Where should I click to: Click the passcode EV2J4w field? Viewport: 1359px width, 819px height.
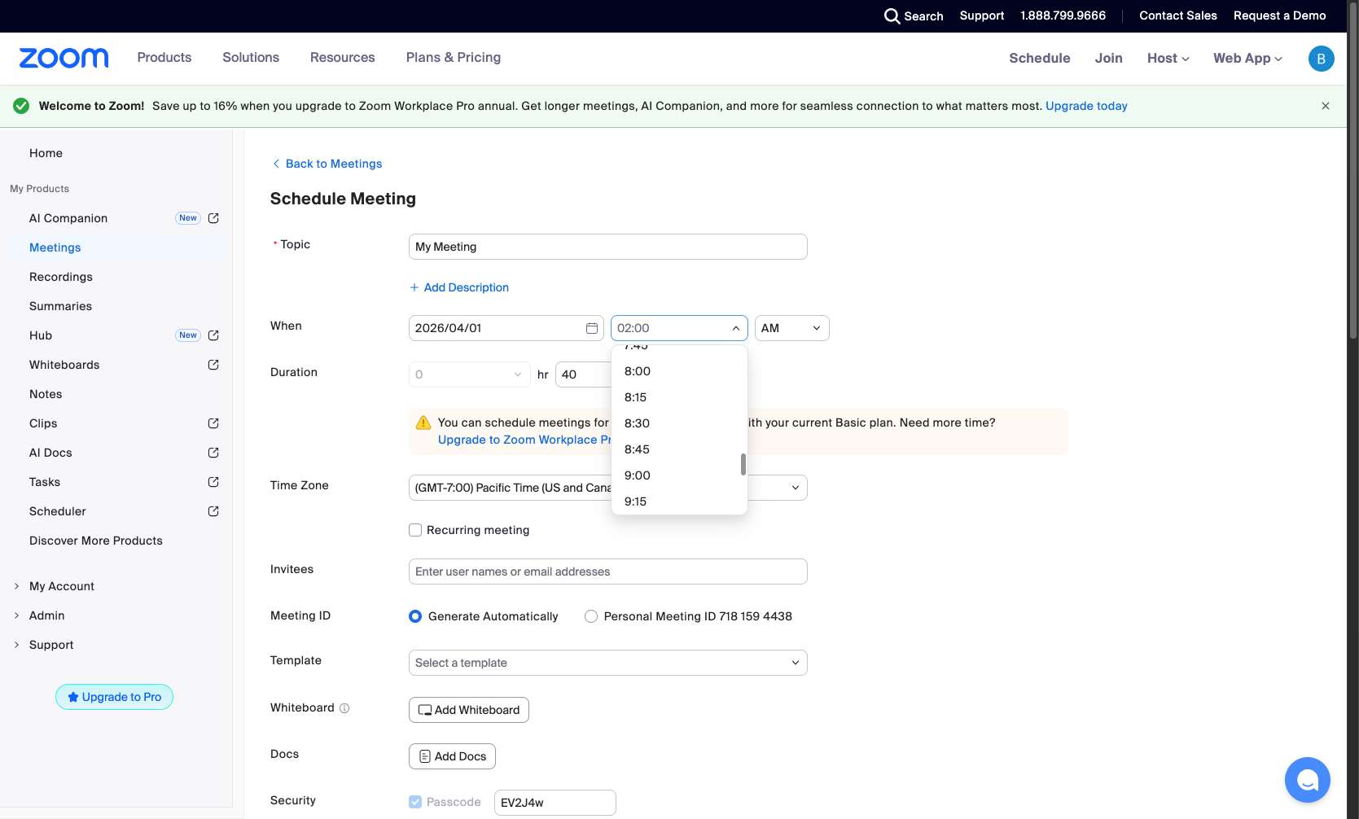555,803
